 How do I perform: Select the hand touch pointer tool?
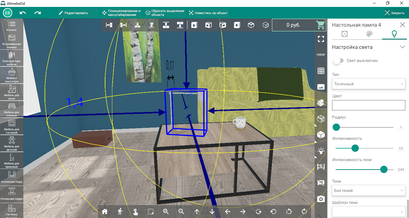(x=135, y=211)
